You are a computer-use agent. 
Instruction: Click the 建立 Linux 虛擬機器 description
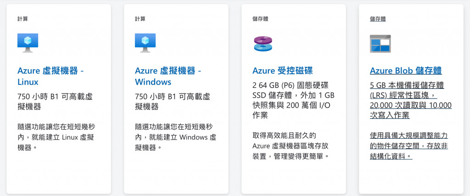[x=56, y=137]
